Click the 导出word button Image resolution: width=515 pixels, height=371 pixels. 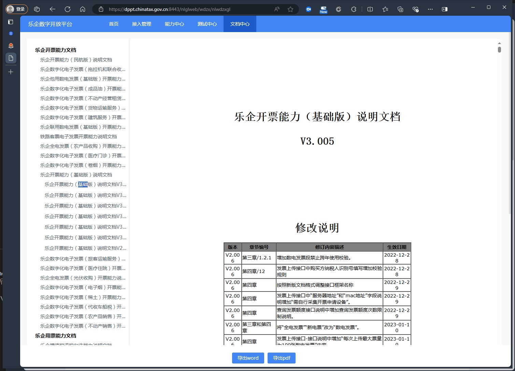click(x=248, y=358)
